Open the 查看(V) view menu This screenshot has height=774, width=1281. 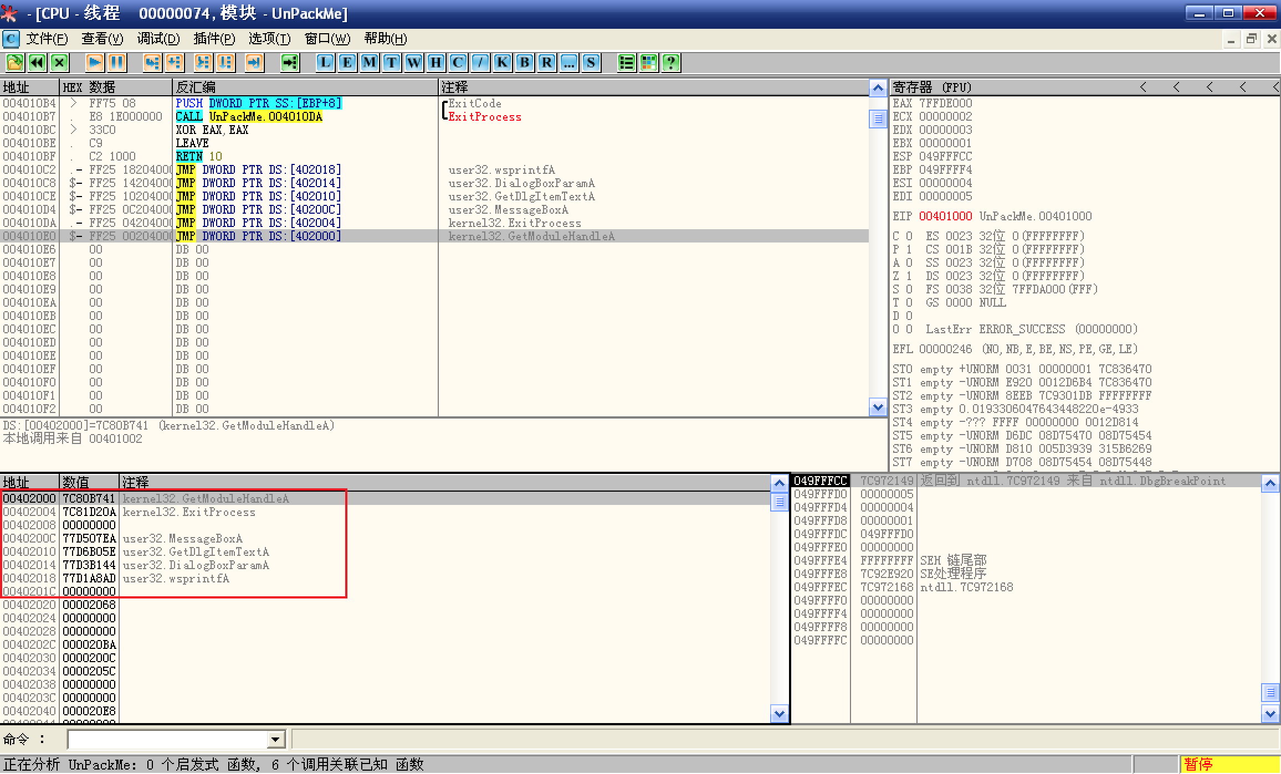(x=102, y=39)
